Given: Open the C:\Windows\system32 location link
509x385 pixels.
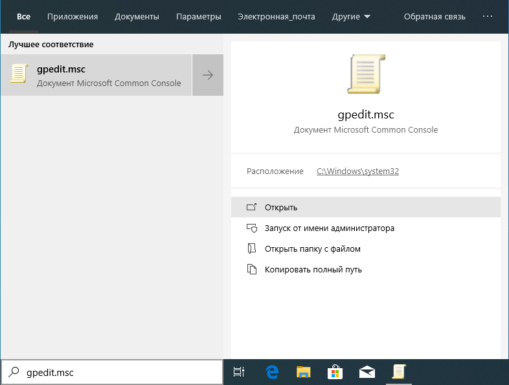Looking at the screenshot, I should (x=357, y=171).
